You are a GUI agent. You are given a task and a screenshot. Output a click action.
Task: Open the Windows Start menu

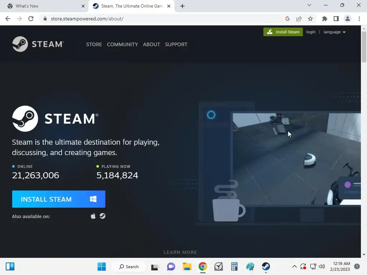pos(101,266)
